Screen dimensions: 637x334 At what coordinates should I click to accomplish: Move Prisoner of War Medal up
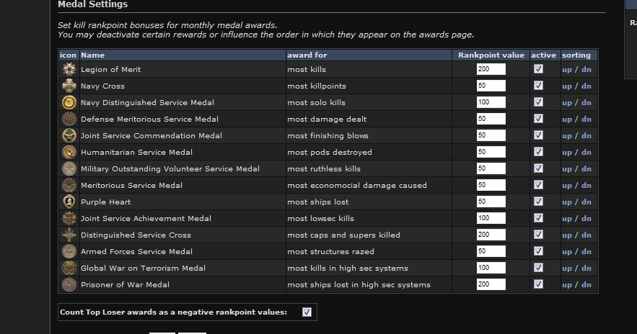click(x=566, y=284)
